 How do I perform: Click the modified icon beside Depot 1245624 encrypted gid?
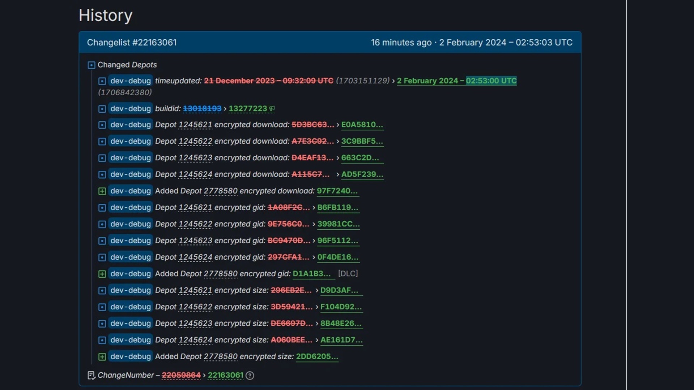[x=102, y=257]
